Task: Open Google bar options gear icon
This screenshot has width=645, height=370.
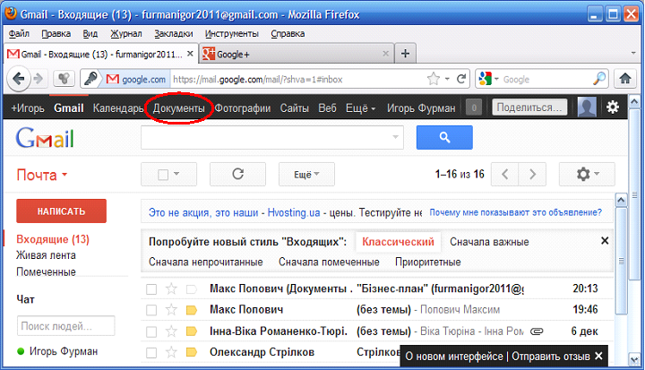Action: coord(613,108)
